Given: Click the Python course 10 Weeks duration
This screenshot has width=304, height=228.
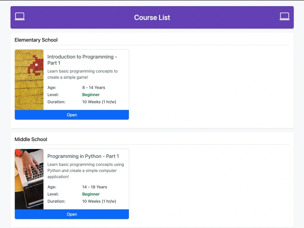Looking at the screenshot, I should tap(99, 201).
